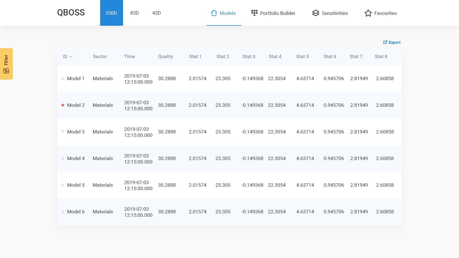
Task: Select the active 250D tab
Action: click(111, 13)
